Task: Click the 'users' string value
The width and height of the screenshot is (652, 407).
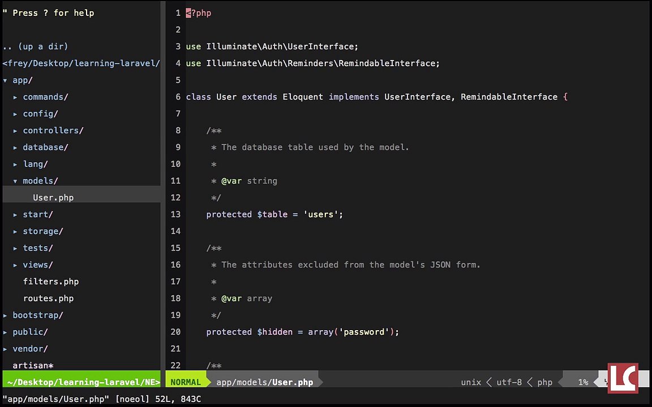Action: [320, 214]
